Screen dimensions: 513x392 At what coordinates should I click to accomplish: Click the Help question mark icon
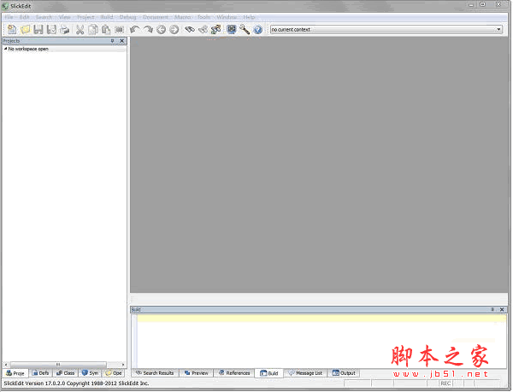pyautogui.click(x=258, y=30)
